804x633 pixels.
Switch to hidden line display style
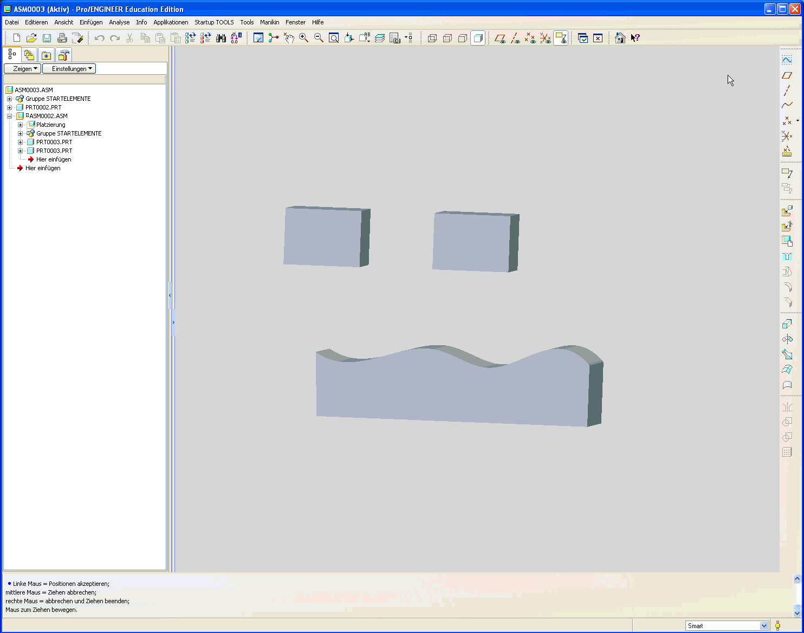coord(448,38)
